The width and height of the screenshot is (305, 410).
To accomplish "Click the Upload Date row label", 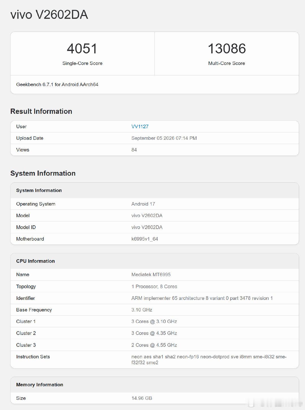I will point(30,138).
